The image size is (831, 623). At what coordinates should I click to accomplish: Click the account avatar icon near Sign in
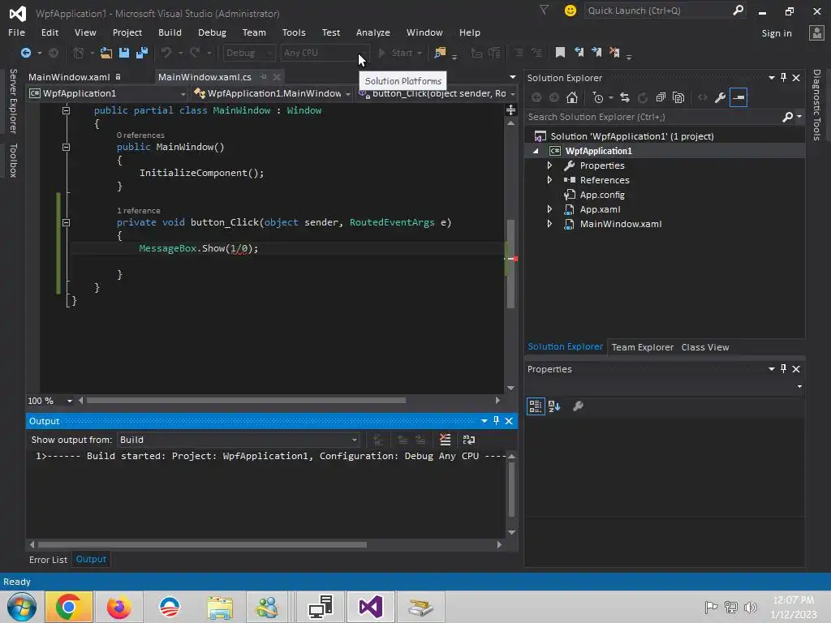tap(816, 32)
